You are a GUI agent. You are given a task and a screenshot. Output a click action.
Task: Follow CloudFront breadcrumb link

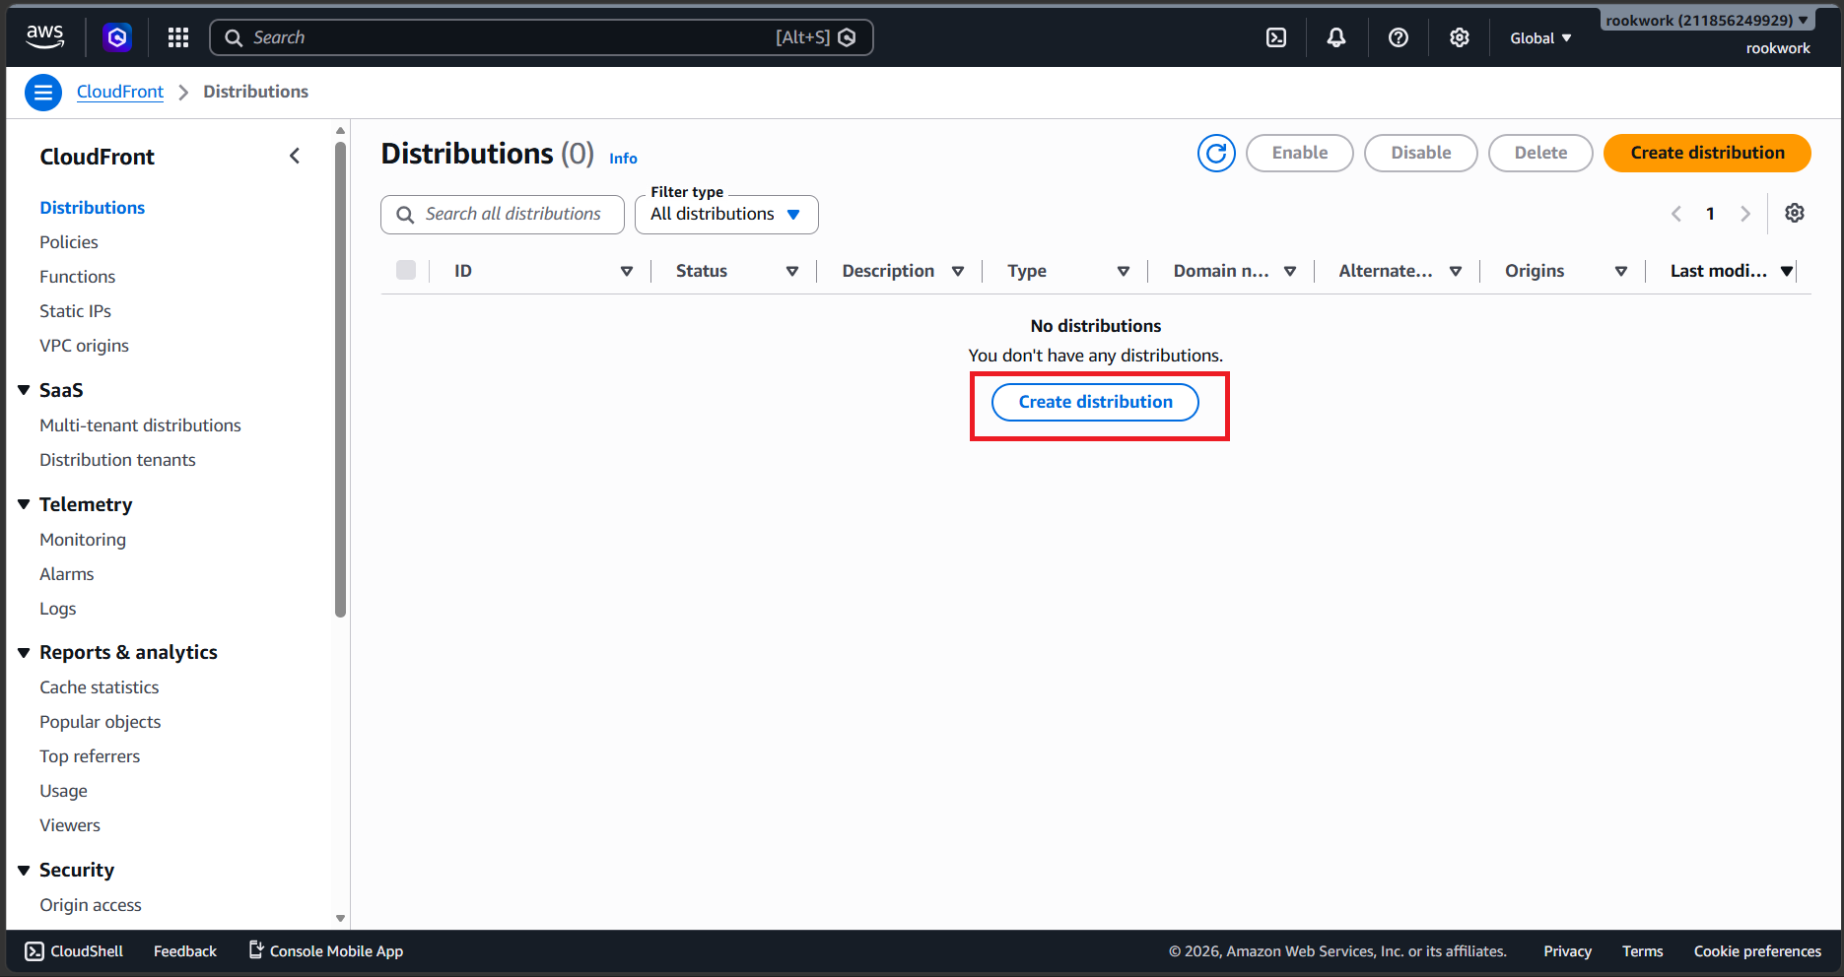(120, 92)
